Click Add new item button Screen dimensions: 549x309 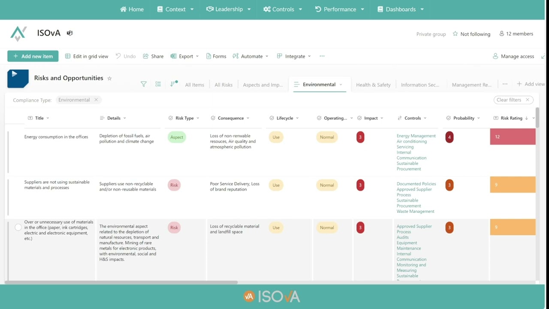(x=33, y=56)
